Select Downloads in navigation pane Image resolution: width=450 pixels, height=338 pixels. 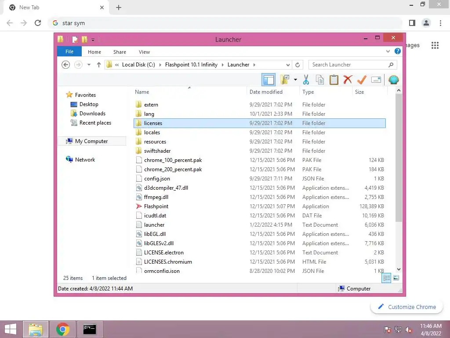(92, 113)
